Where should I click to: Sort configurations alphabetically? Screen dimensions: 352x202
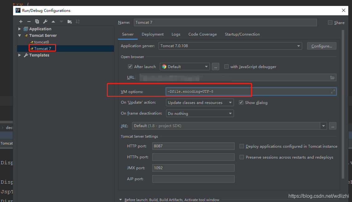point(78,22)
